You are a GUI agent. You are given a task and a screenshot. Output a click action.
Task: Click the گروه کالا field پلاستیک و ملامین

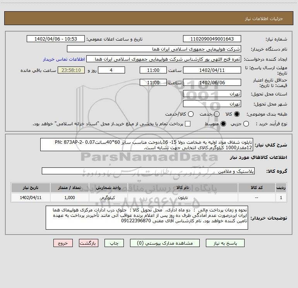[x=148, y=171]
